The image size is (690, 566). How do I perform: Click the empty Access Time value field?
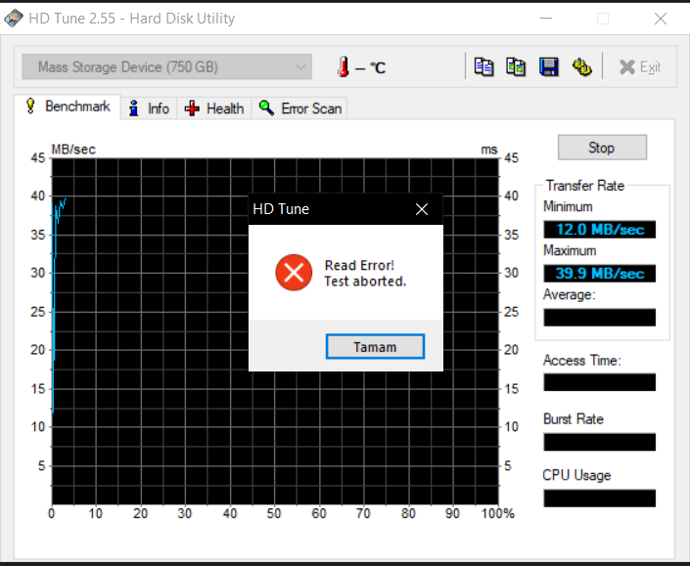point(599,382)
